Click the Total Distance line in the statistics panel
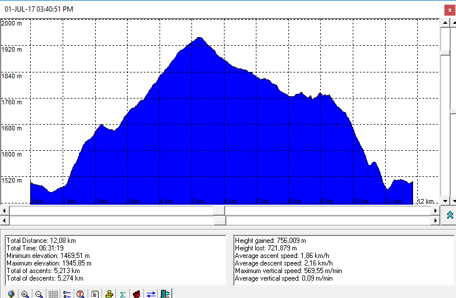 [39, 240]
